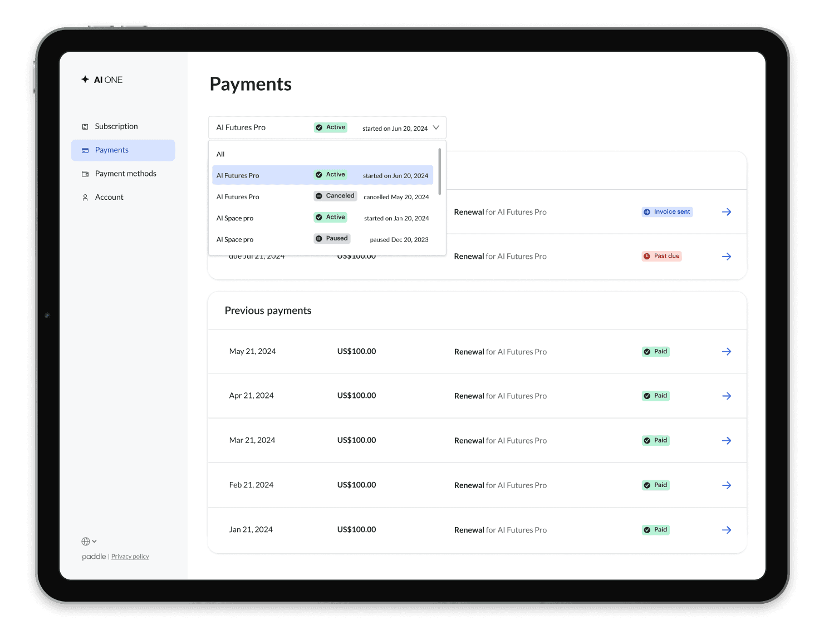Image resolution: width=824 pixels, height=630 pixels.
Task: Click the Apr 21, 2024 date
Action: click(x=251, y=396)
